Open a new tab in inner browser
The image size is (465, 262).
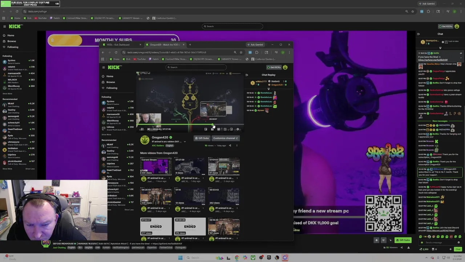[x=190, y=45]
